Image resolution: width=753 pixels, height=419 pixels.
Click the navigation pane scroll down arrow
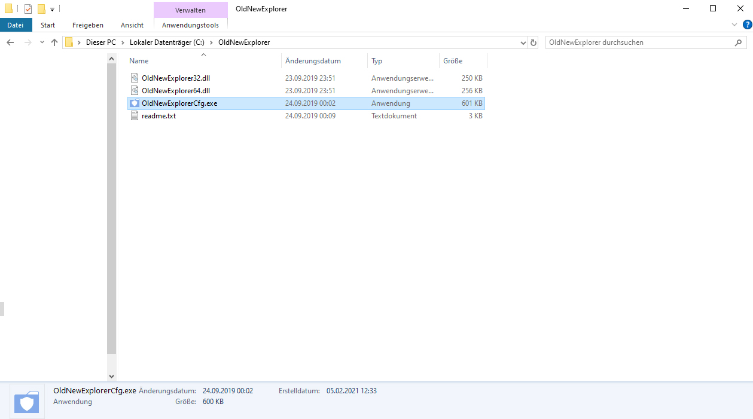[x=111, y=376]
